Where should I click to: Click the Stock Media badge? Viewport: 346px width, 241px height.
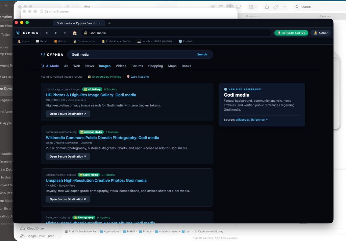[89, 175]
